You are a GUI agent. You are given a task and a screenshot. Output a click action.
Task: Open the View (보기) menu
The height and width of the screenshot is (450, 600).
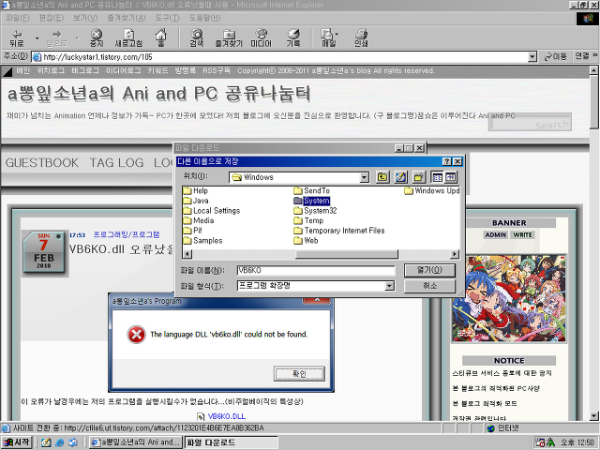click(x=85, y=18)
